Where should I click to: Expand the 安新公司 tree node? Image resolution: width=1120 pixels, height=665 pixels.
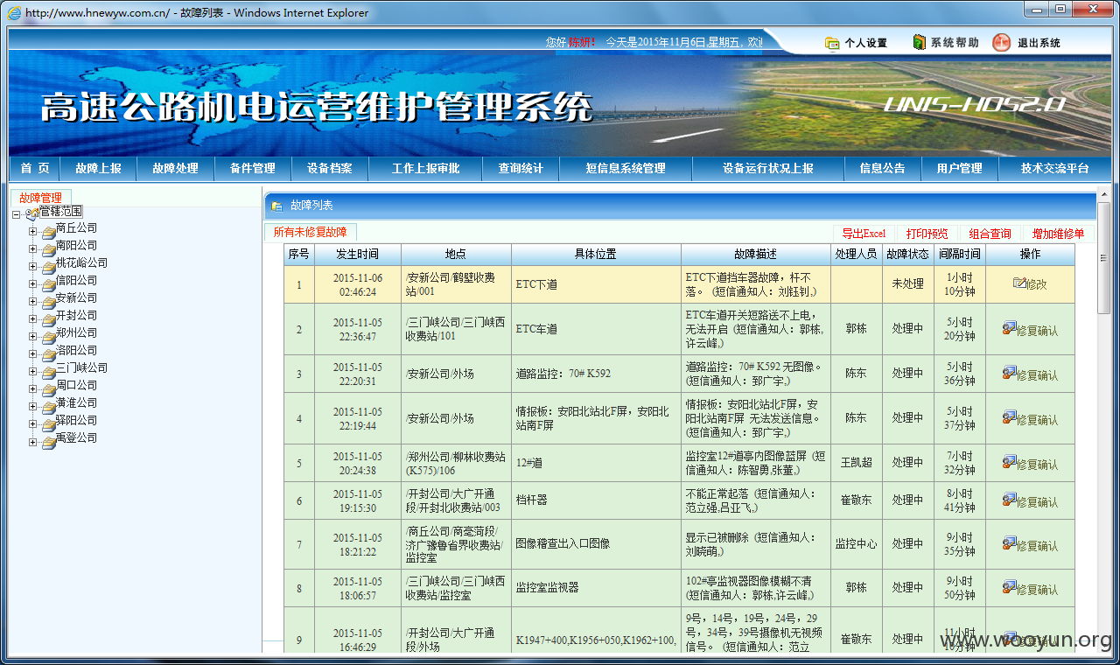point(33,302)
